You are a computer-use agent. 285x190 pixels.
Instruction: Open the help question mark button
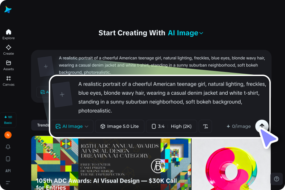coord(277,179)
